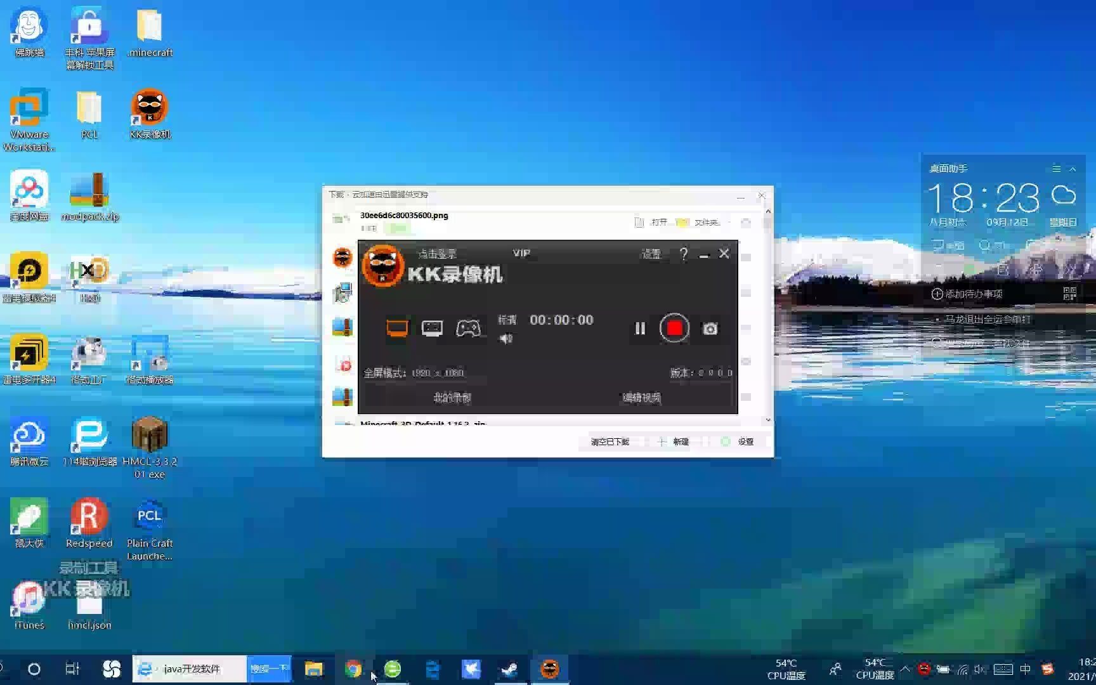Click weather cloud icon in widget
The width and height of the screenshot is (1096, 685).
(1064, 195)
